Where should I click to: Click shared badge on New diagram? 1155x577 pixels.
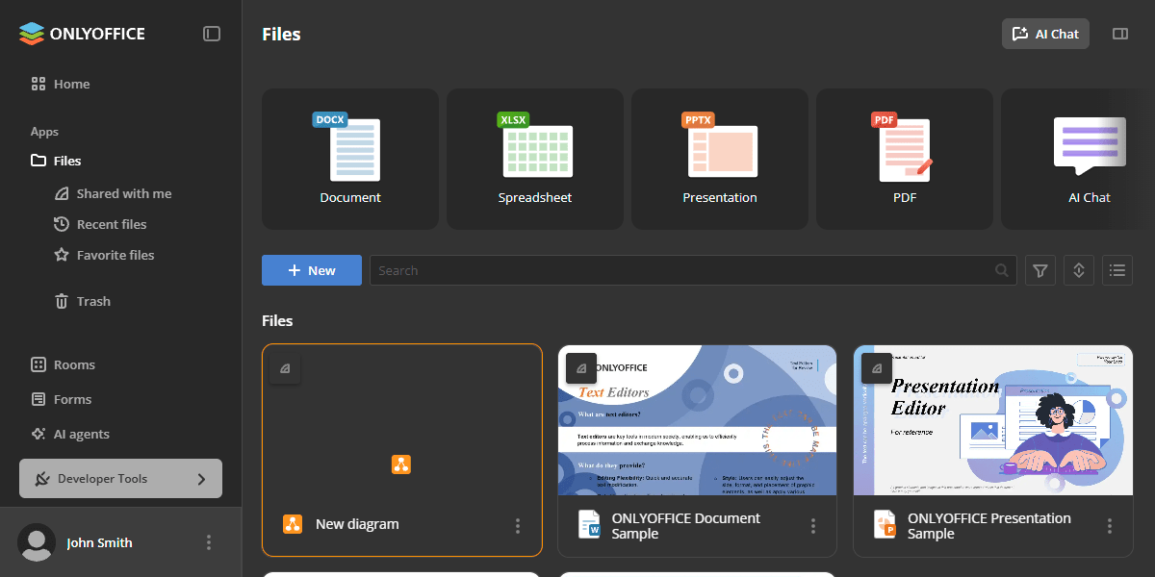pos(285,368)
